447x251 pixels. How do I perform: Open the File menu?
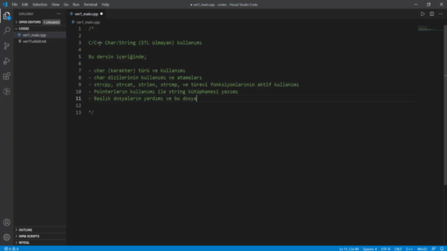point(15,5)
